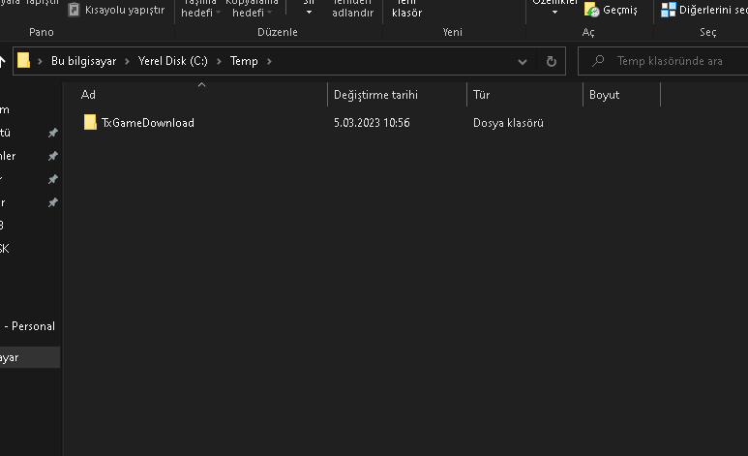Open Kopyalama hedefi copy-to dropdown
748x456 pixels.
[252, 10]
